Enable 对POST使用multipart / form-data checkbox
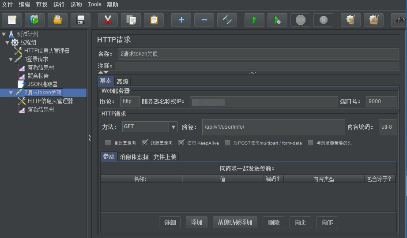Screen dimensions: 407x238 coord(227,143)
